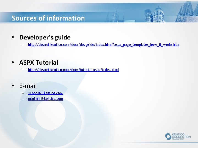This screenshot has width=198, height=148.
Task: Select the 'ASPX Tutorial' bullet heading
Action: tap(39, 62)
